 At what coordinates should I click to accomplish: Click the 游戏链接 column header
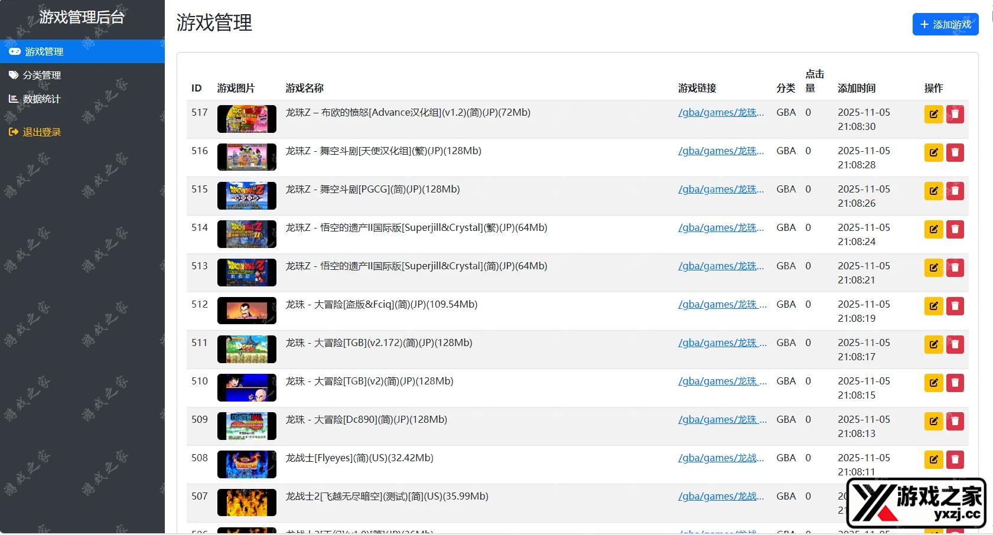point(697,88)
